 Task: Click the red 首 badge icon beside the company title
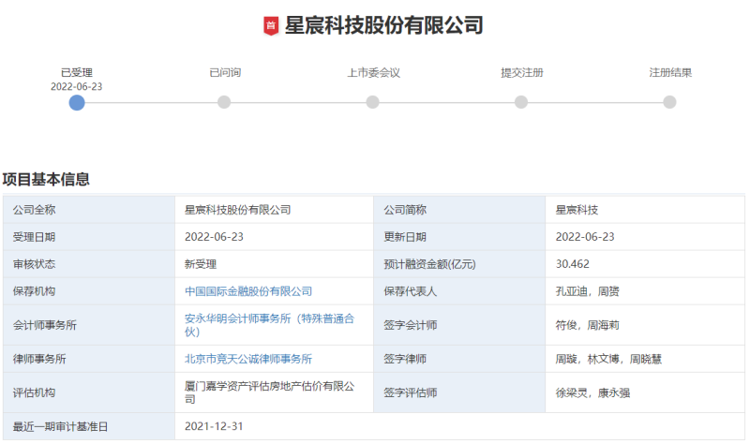pos(271,26)
